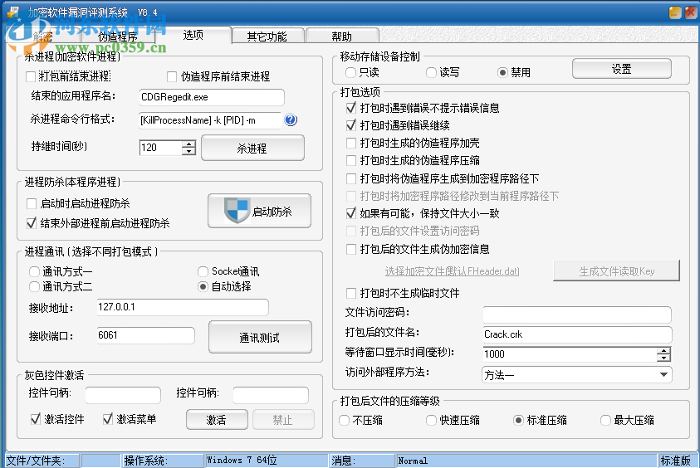Edit the packed filename field Crack.crk
This screenshot has height=468, width=700.
pyautogui.click(x=577, y=334)
